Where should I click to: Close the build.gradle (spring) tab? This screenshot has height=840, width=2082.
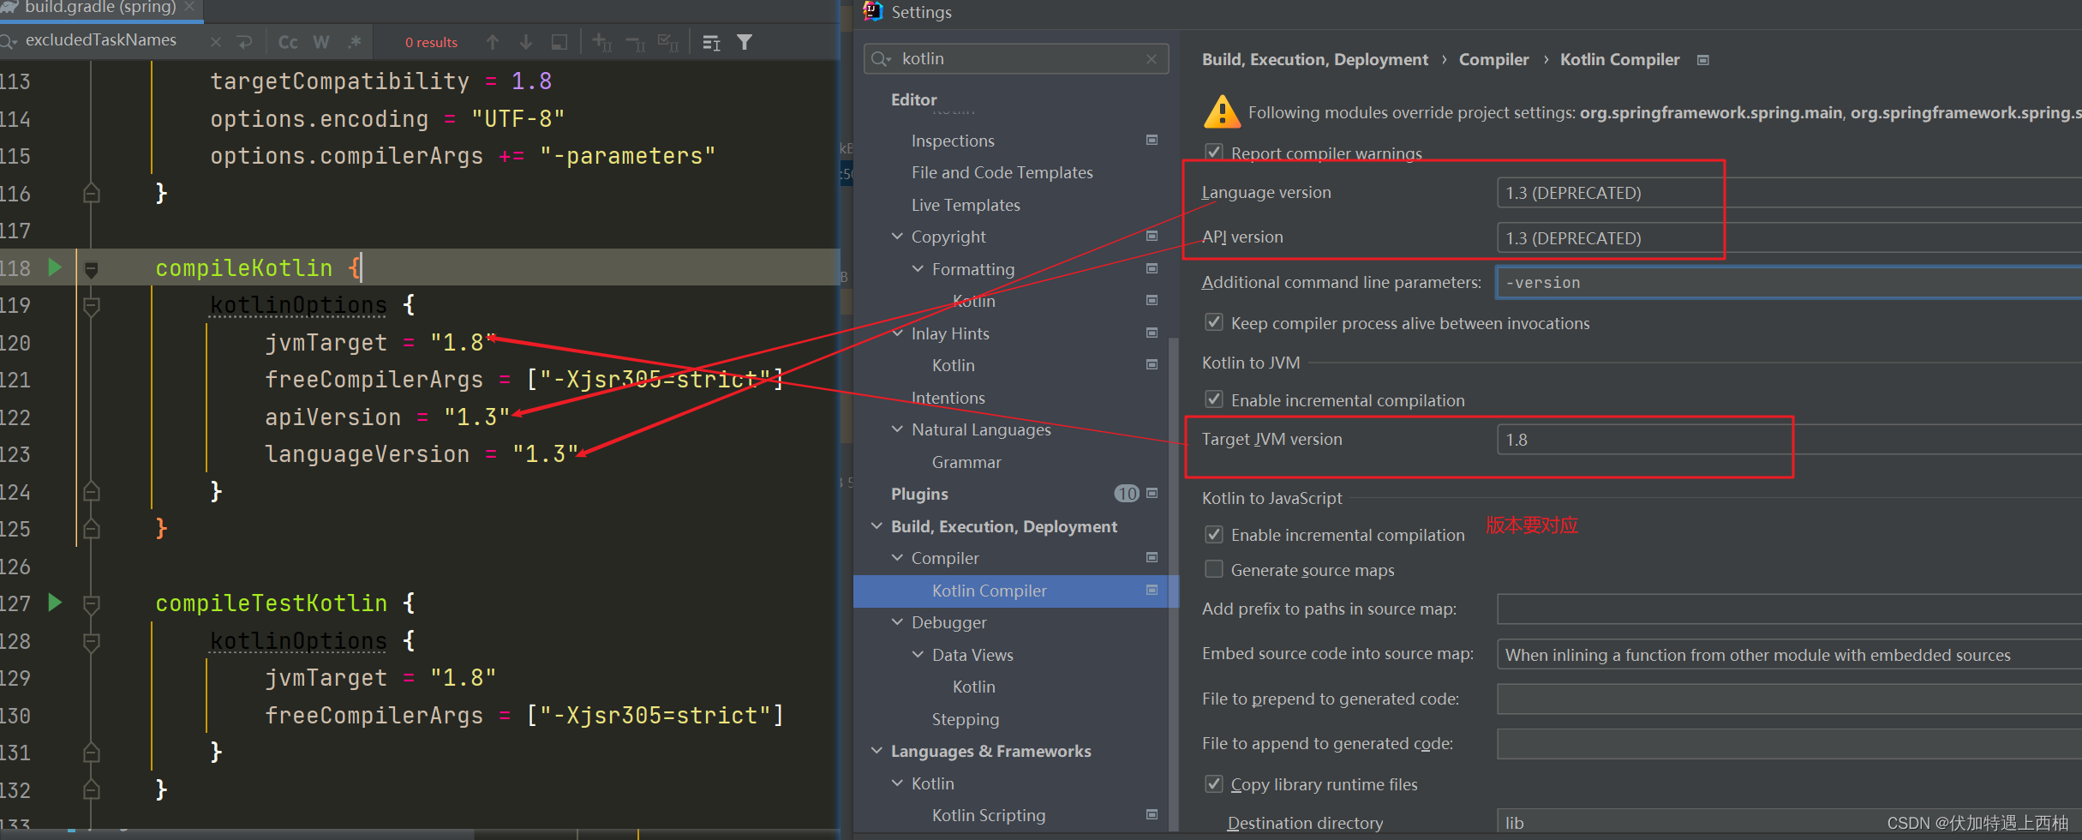[x=189, y=7]
